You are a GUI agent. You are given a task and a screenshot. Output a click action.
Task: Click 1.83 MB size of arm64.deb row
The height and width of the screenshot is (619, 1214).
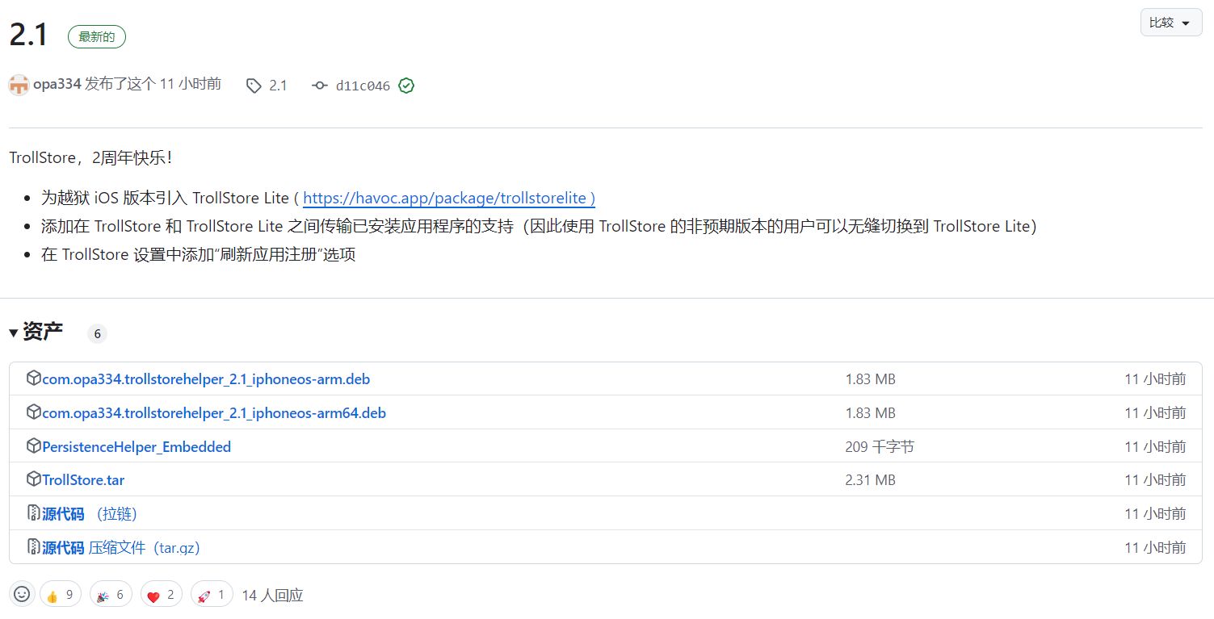pyautogui.click(x=871, y=413)
